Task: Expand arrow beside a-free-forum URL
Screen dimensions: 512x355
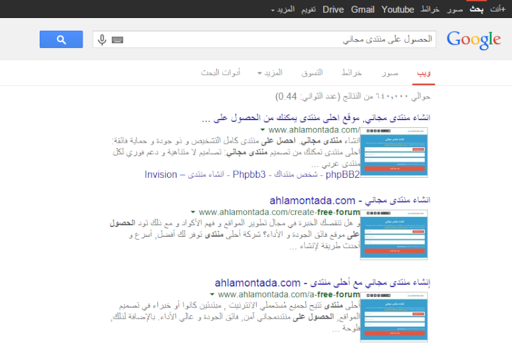Action: 212,294
